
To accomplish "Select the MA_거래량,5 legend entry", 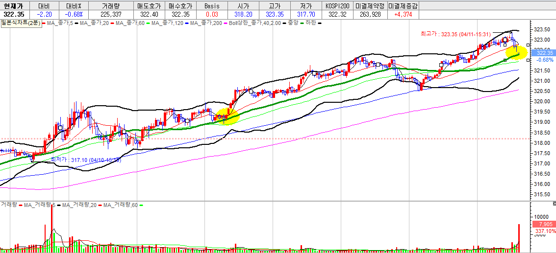I will (x=39, y=205).
